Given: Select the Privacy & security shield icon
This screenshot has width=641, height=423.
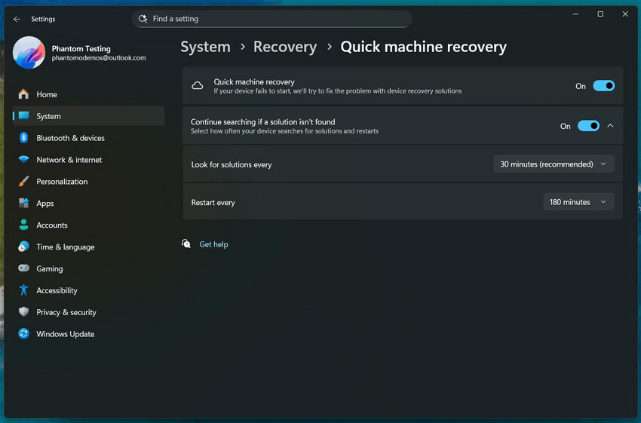Looking at the screenshot, I should (x=23, y=312).
